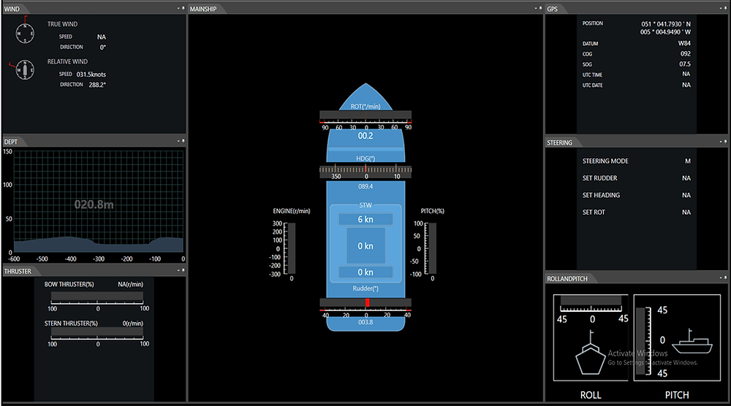This screenshot has width=731, height=406.
Task: Unpin the THRUSTER panel using its pin icon
Action: point(183,270)
